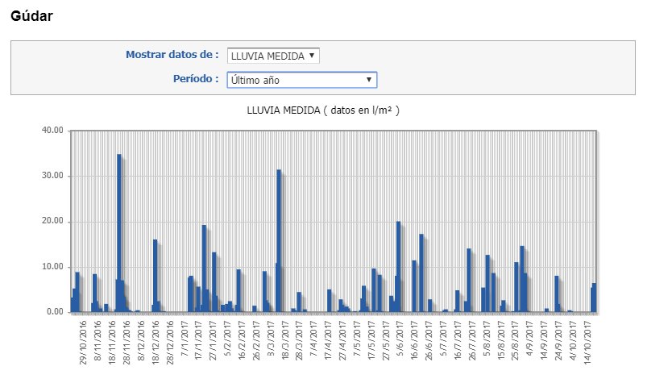Click the tall rain bar near 18/3/2017
The width and height of the screenshot is (647, 383).
(279, 240)
